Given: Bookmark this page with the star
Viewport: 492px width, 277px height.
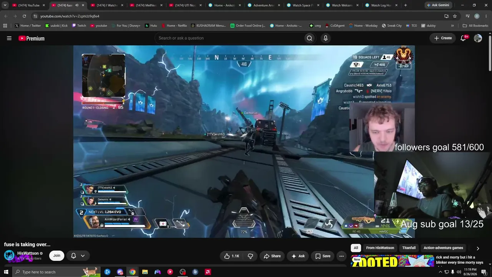Looking at the screenshot, I should tap(455, 16).
